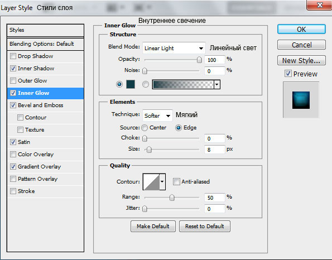Click the Jitter value field
Screen dimensions: 332x260
pos(215,209)
